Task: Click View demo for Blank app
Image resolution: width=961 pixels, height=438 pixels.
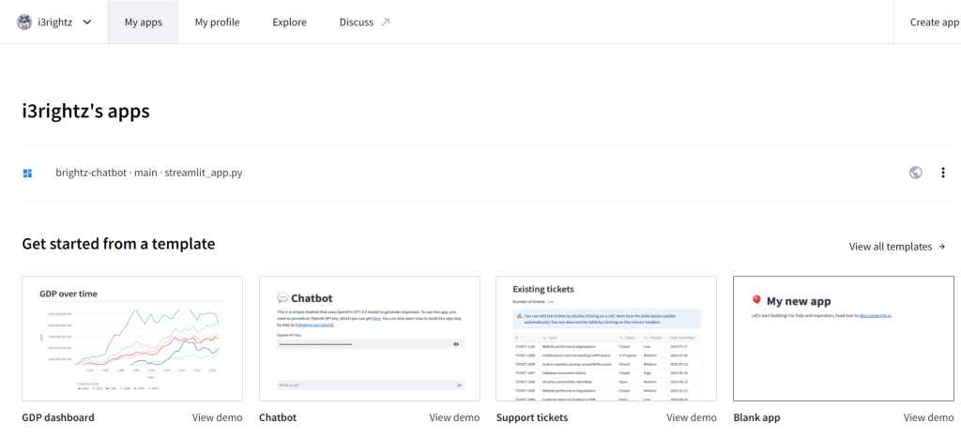Action: [928, 417]
